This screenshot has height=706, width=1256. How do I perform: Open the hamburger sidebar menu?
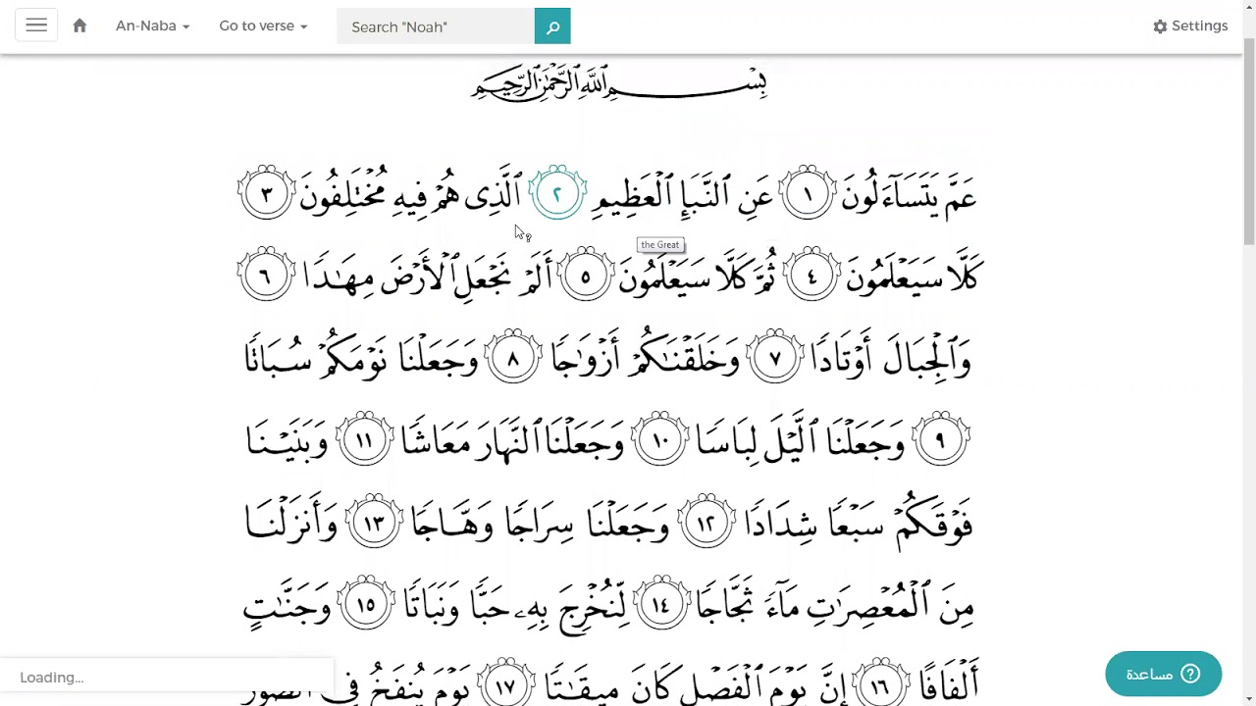coord(36,26)
